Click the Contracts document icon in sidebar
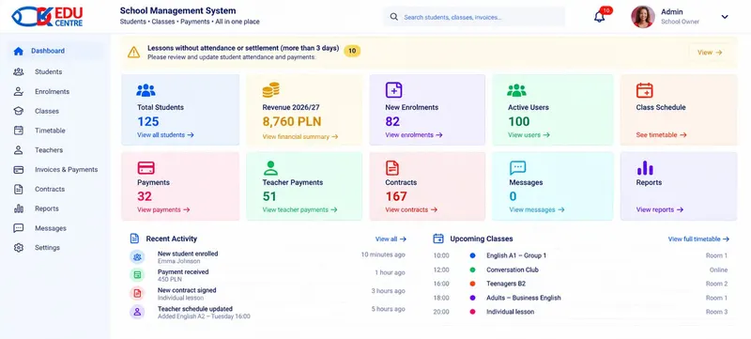The width and height of the screenshot is (751, 339). point(18,189)
